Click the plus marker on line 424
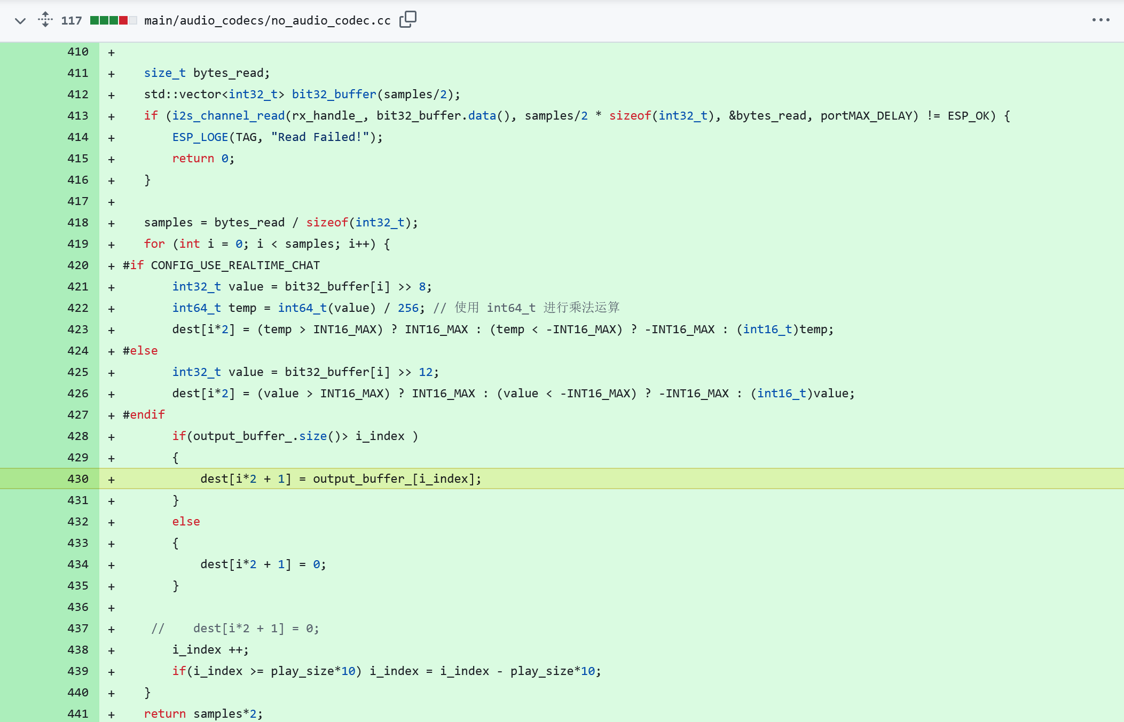1124x722 pixels. (x=111, y=351)
